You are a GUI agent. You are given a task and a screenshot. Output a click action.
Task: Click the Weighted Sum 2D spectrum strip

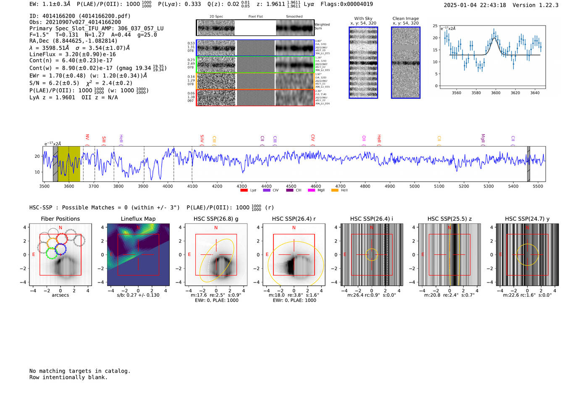pos(255,28)
